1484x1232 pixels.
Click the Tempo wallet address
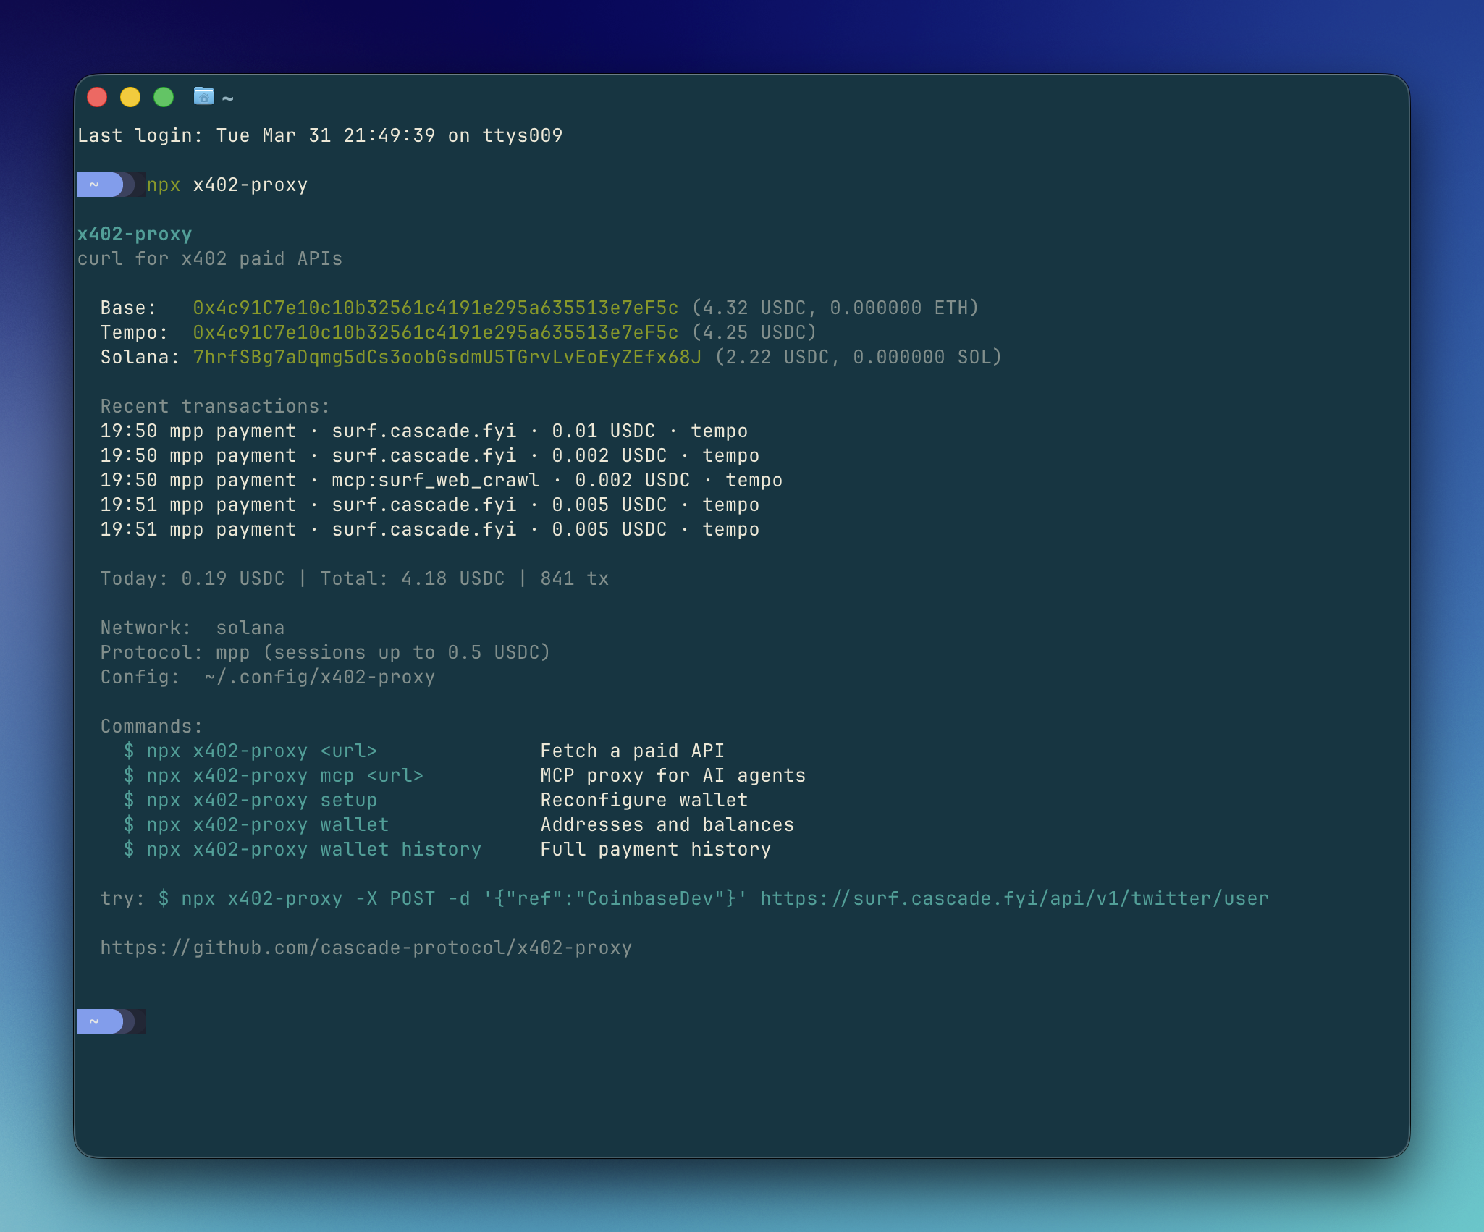(x=435, y=332)
